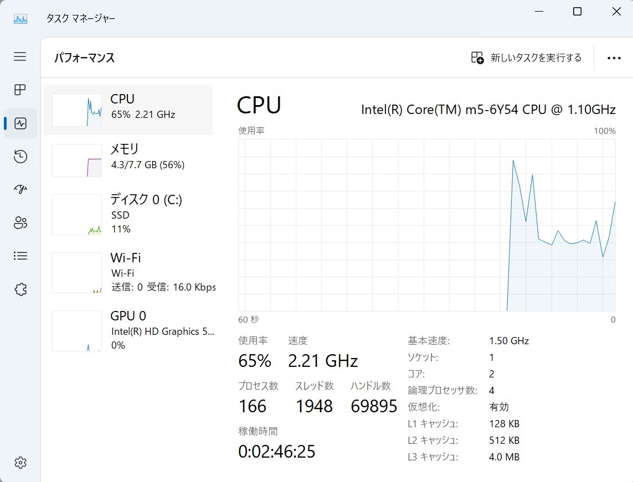Image resolution: width=633 pixels, height=482 pixels.
Task: Click 新しいタスクを実行する button
Action: coord(526,58)
